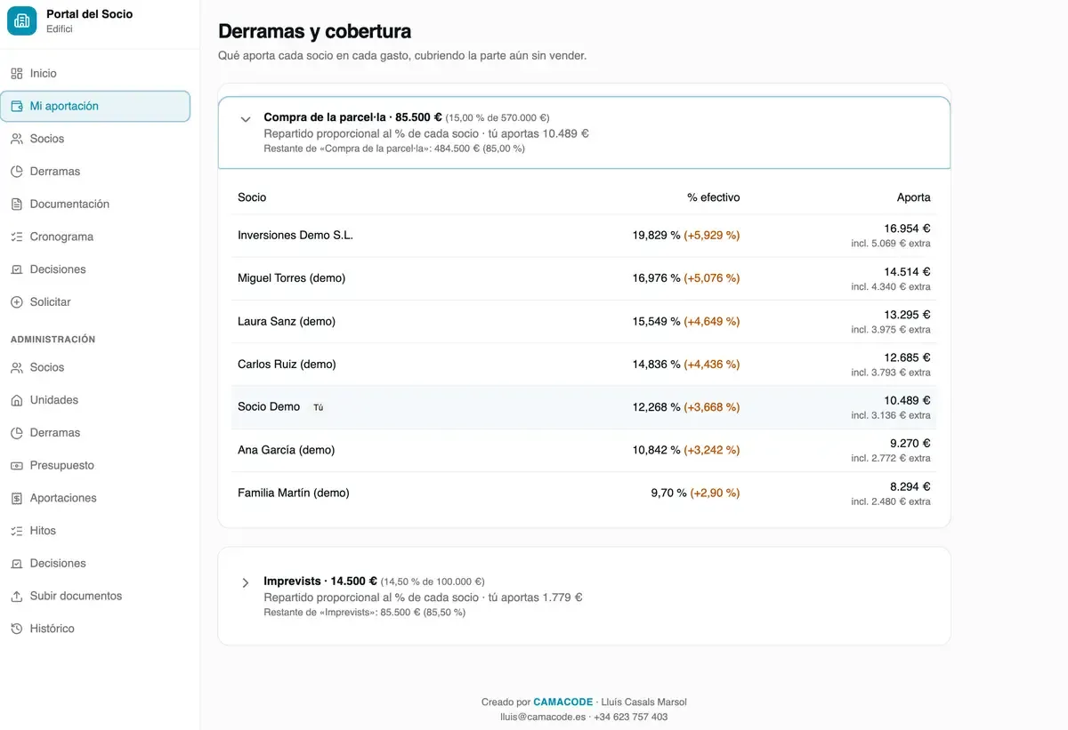Click the wallet icon beside Mi aportación
The width and height of the screenshot is (1068, 730).
[x=16, y=106]
